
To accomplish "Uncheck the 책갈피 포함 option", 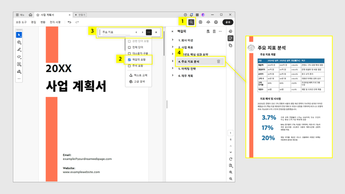I will (129, 60).
